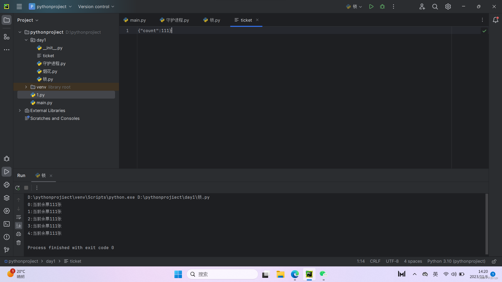The width and height of the screenshot is (502, 282).
Task: Open the Git version control tool window
Action: 7,250
